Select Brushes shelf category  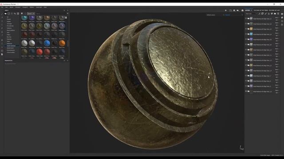[x=9, y=37]
